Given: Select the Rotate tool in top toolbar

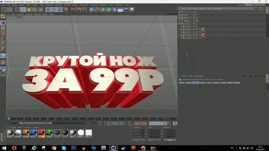Looking at the screenshot, I should 34,9.
